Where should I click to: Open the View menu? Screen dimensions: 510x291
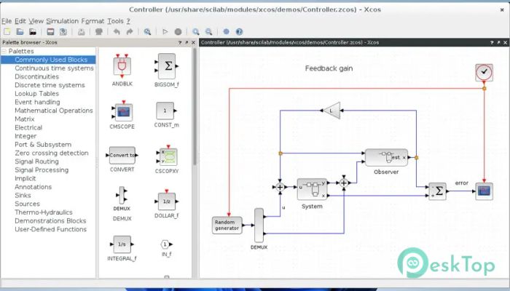[x=36, y=21]
